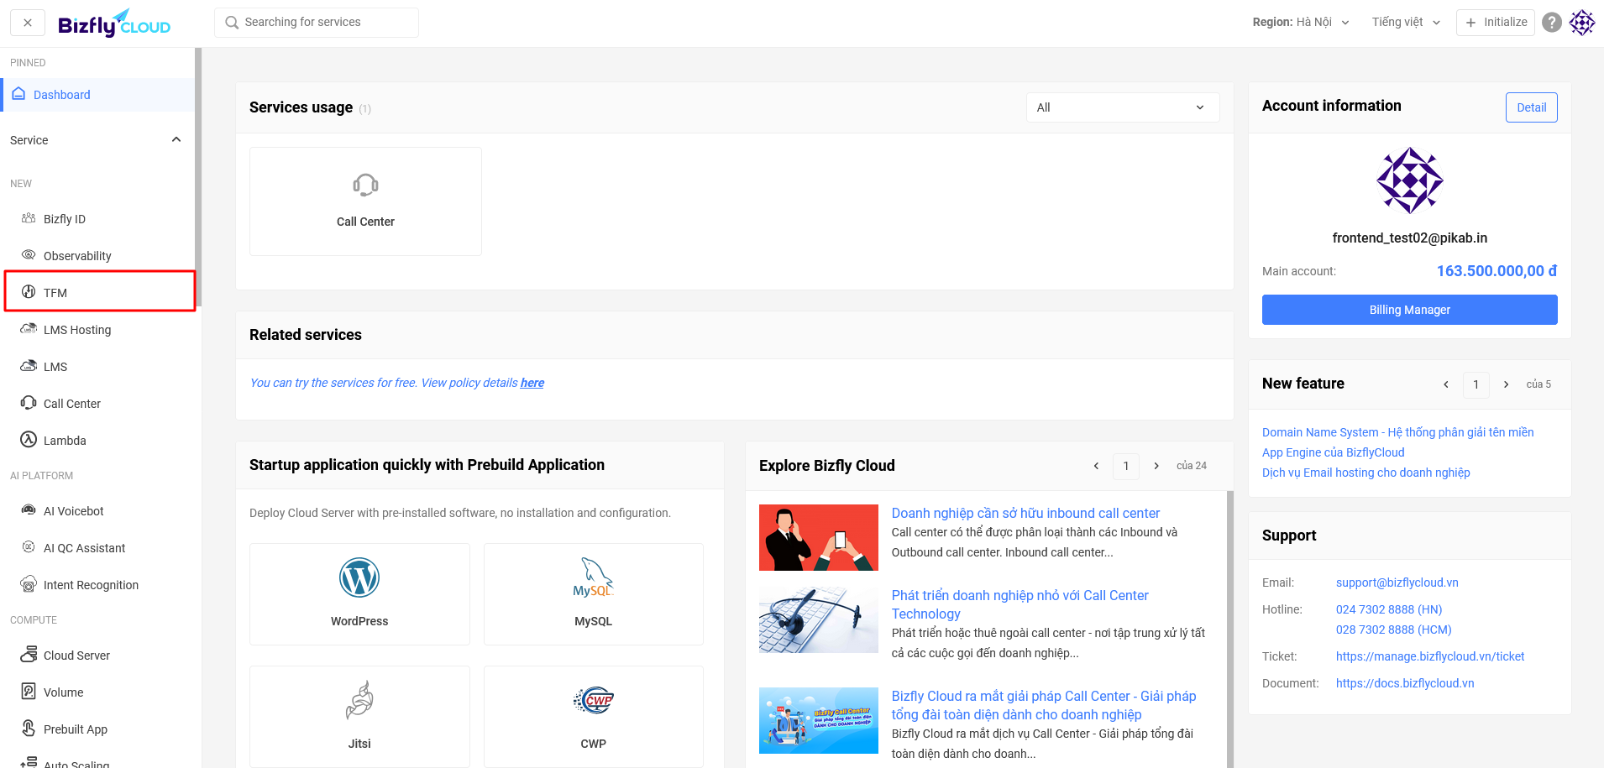Click the account profile avatar image
Screen dimensions: 1604x768
click(x=1410, y=180)
